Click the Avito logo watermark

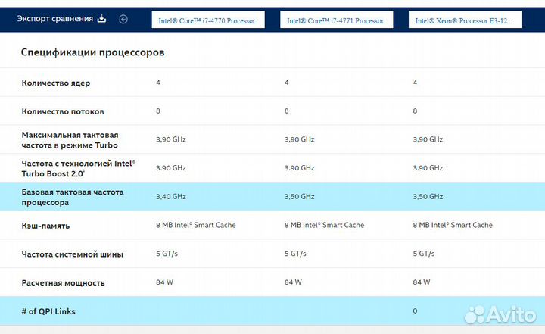point(498,314)
